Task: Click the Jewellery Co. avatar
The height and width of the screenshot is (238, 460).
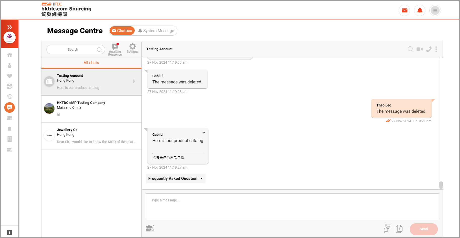Action: [49, 136]
